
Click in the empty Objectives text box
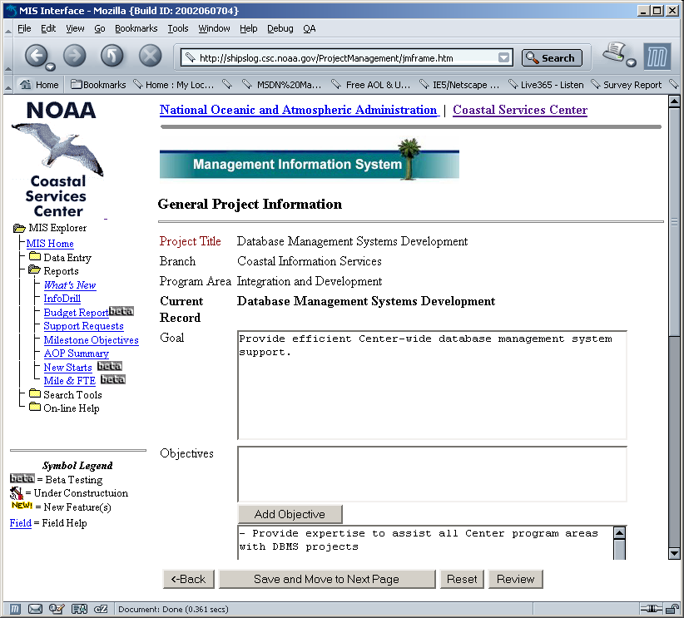[x=432, y=474]
